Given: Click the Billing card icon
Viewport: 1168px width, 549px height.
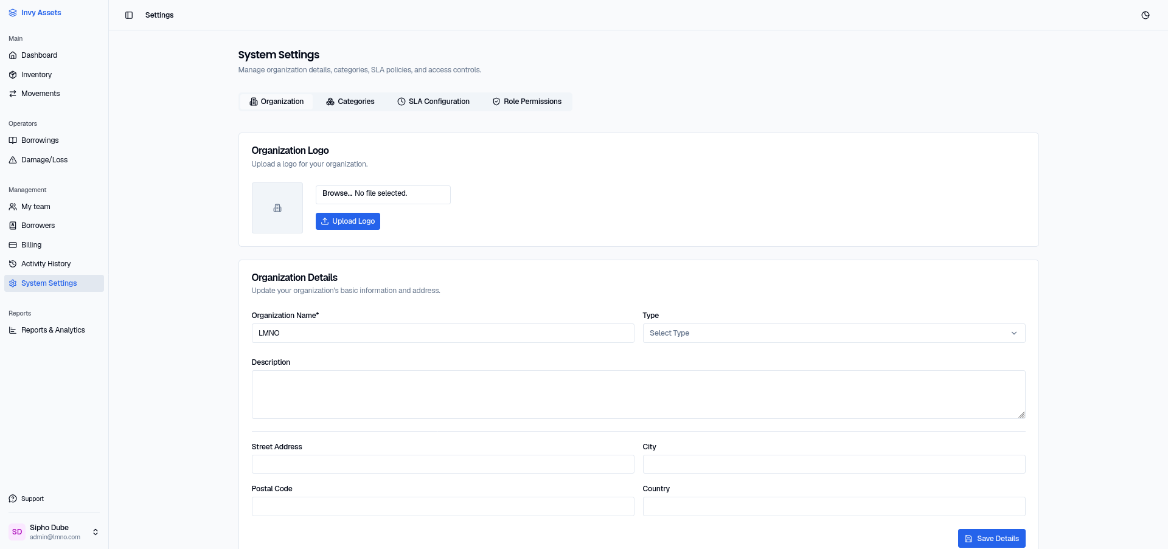Looking at the screenshot, I should point(13,245).
